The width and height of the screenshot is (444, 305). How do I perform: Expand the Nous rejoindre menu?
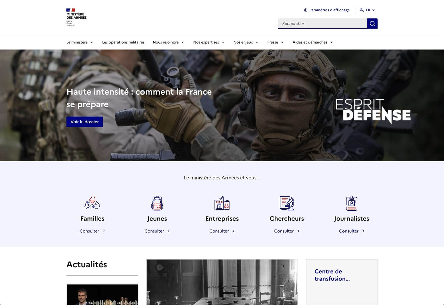click(x=168, y=42)
